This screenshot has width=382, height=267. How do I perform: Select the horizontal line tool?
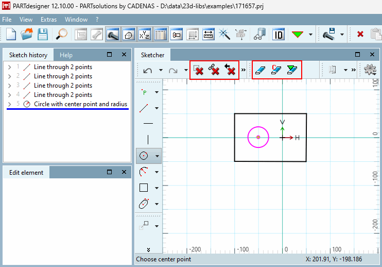click(x=148, y=124)
